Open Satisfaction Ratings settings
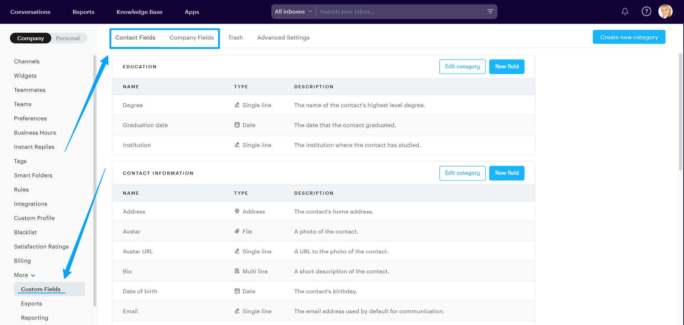This screenshot has width=684, height=325. 41,246
